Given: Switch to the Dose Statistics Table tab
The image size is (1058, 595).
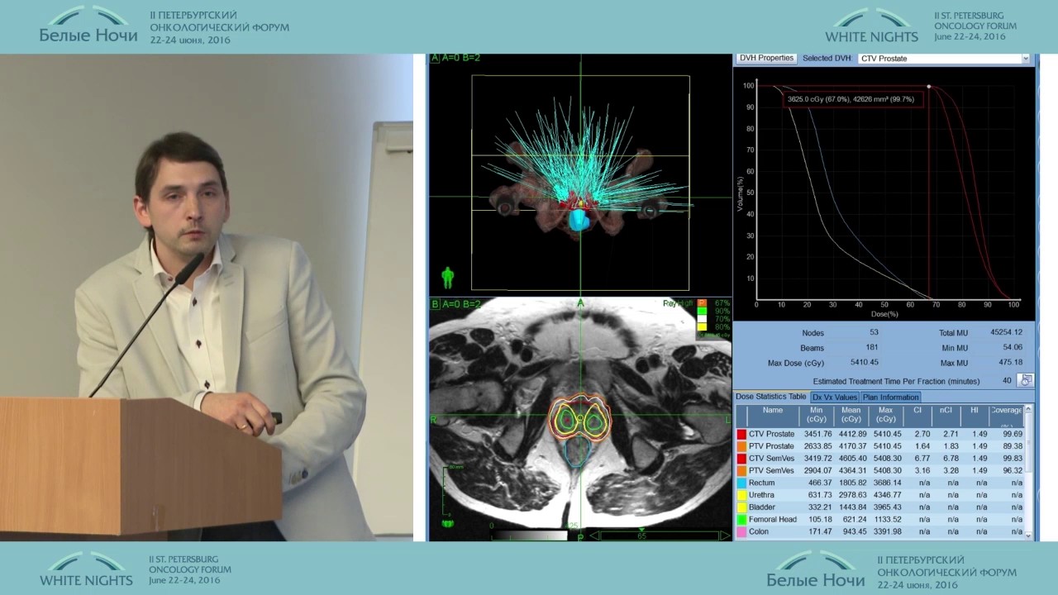Looking at the screenshot, I should pyautogui.click(x=770, y=397).
